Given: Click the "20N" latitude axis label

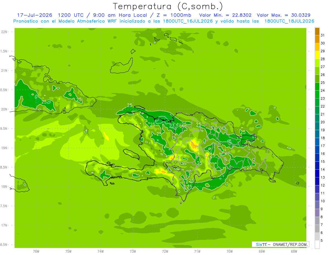Looking at the screenshot, I should (x=4, y=109).
